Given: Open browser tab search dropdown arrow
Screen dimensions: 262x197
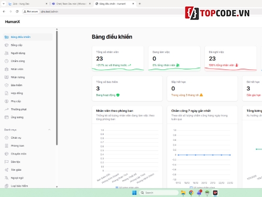Looking at the screenshot, I should coord(4,4).
